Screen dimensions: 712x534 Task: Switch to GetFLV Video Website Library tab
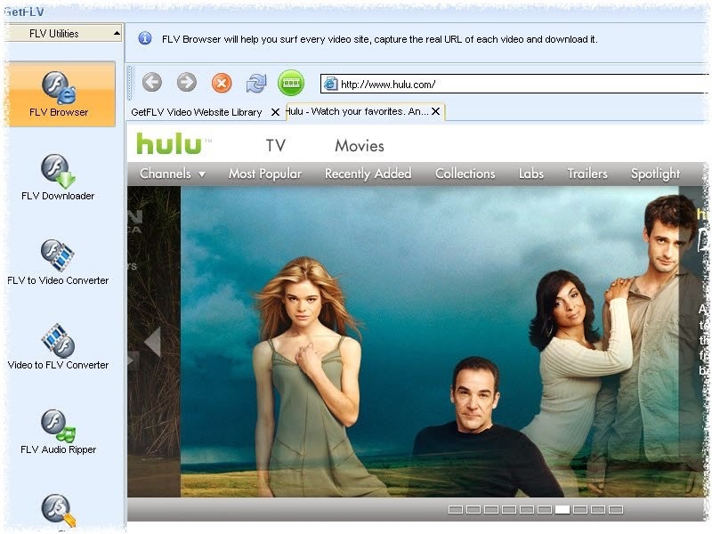point(196,112)
